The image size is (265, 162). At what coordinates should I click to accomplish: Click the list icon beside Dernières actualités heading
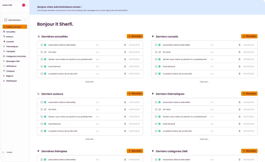(39, 36)
